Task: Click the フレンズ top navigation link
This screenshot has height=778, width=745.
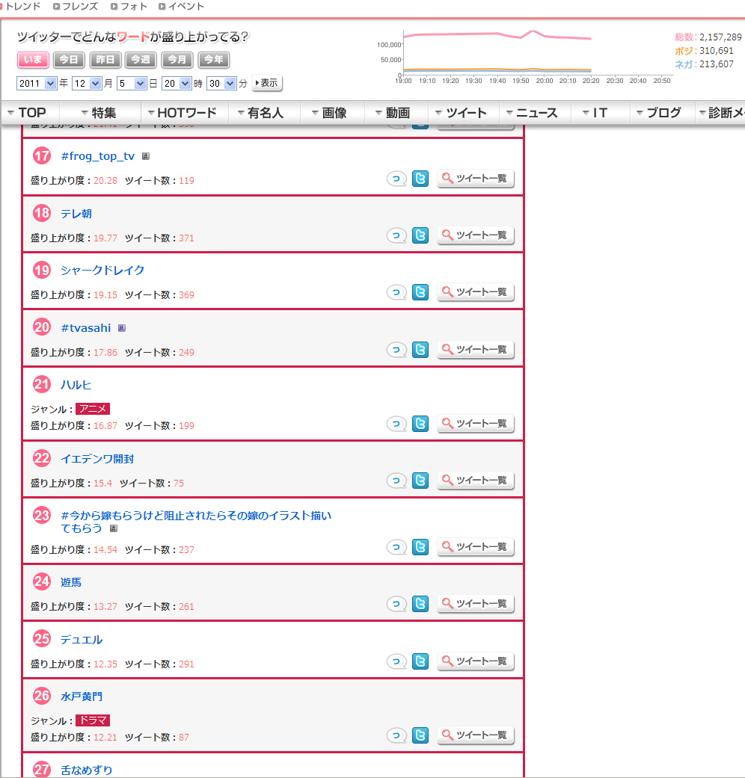Action: (x=76, y=7)
